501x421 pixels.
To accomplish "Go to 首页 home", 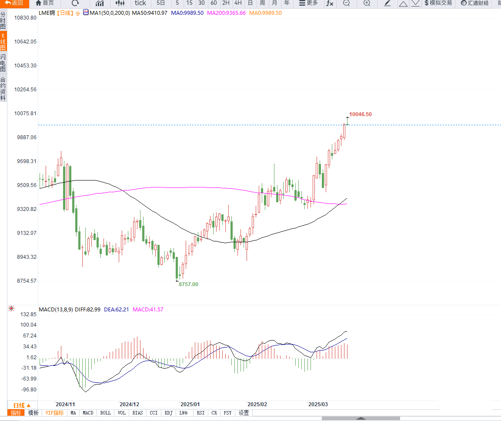I will coord(44,3).
